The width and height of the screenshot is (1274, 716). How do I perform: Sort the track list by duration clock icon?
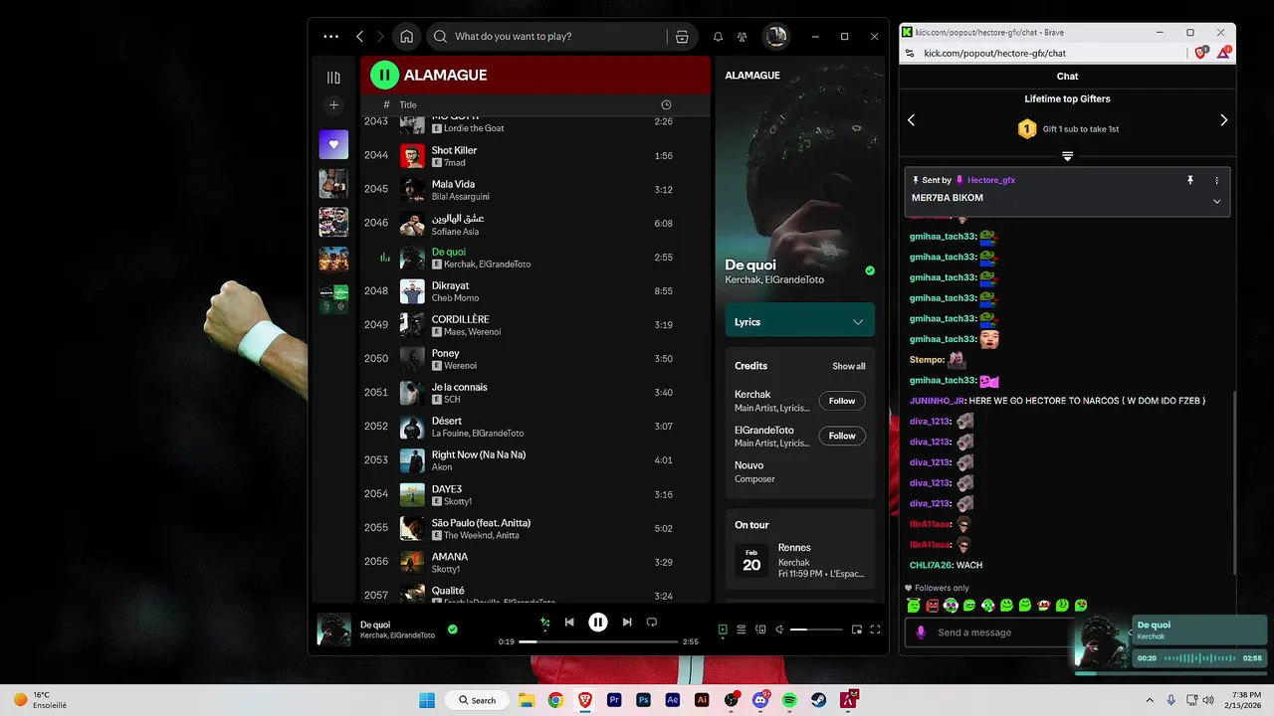pyautogui.click(x=666, y=105)
